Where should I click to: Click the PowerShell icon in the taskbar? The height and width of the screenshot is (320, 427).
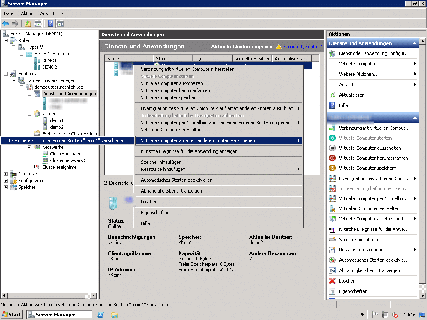100,315
